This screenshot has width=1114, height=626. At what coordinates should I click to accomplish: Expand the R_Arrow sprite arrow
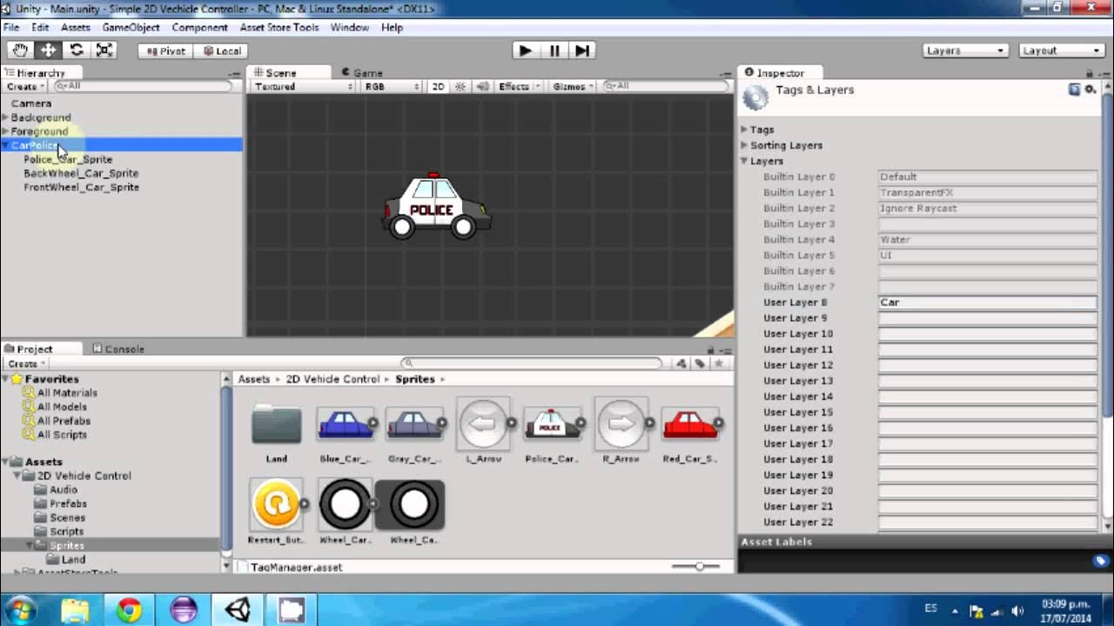(x=649, y=423)
